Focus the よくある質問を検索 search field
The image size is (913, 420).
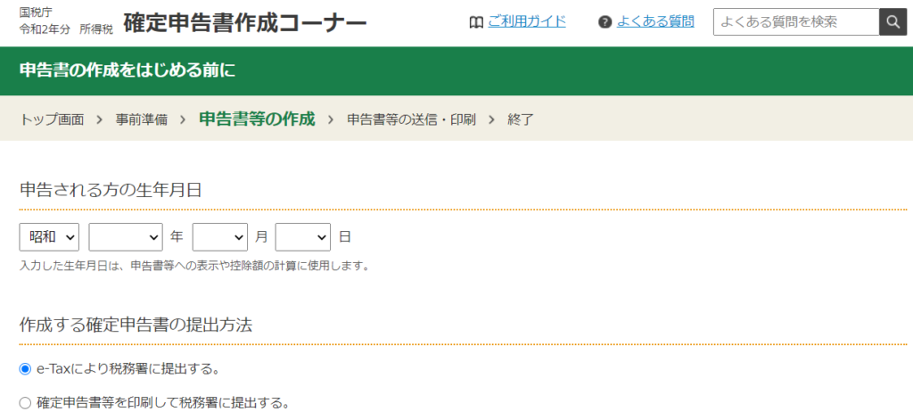(796, 22)
